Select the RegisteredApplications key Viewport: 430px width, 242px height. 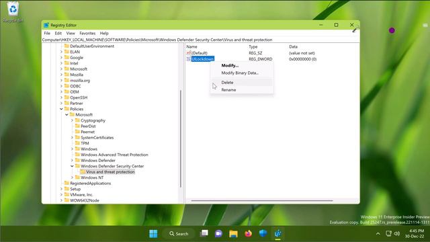click(91, 184)
